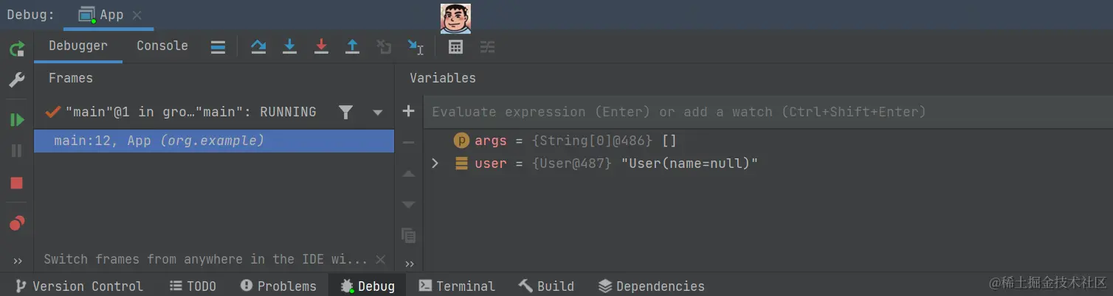
Task: Click Run to Cursor icon
Action: pyautogui.click(x=416, y=46)
